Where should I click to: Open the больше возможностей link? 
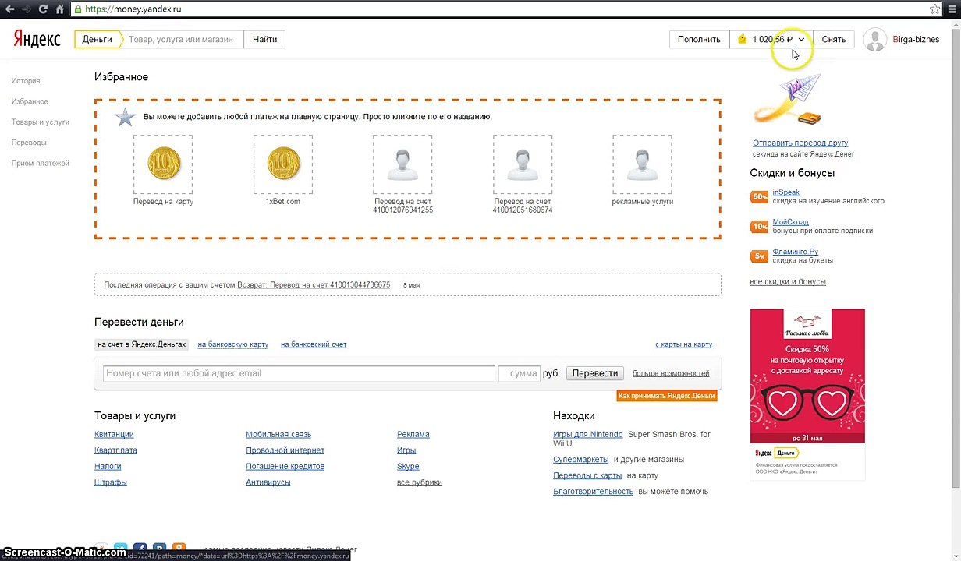click(x=671, y=374)
